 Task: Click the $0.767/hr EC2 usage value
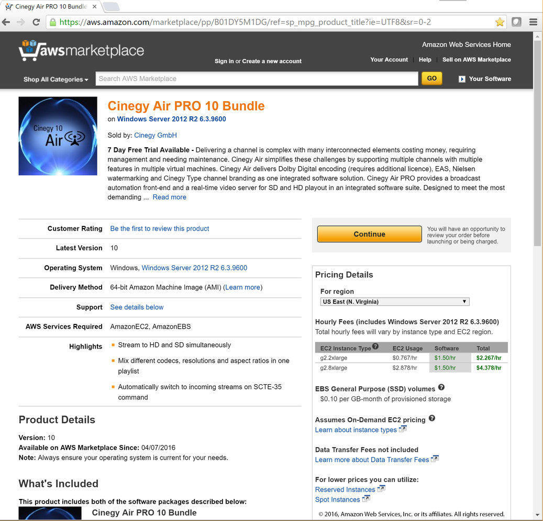404,358
